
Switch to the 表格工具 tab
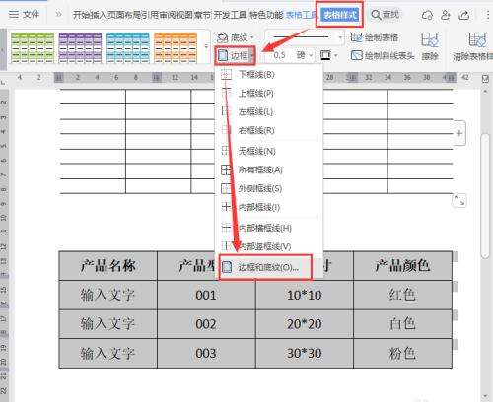(x=301, y=15)
